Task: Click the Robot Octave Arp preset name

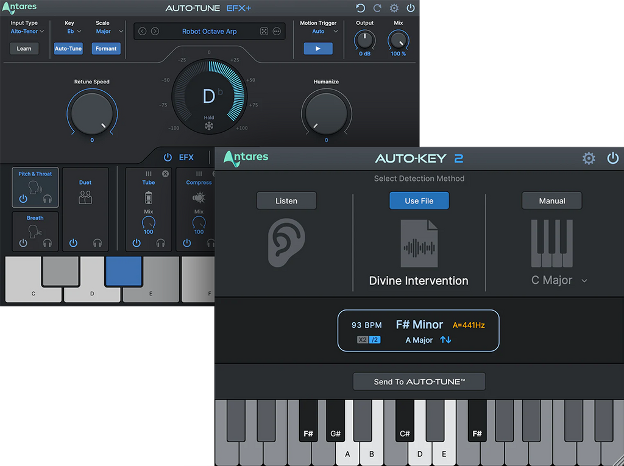Action: point(210,32)
